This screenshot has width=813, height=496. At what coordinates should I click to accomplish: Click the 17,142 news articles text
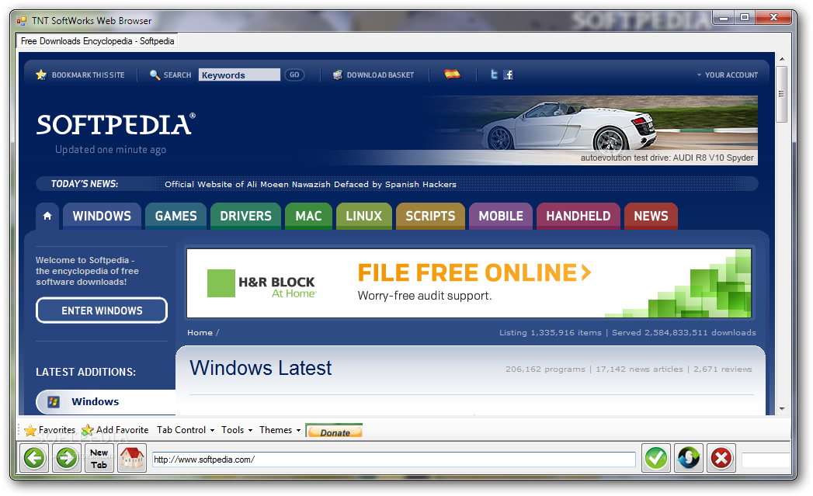click(639, 369)
